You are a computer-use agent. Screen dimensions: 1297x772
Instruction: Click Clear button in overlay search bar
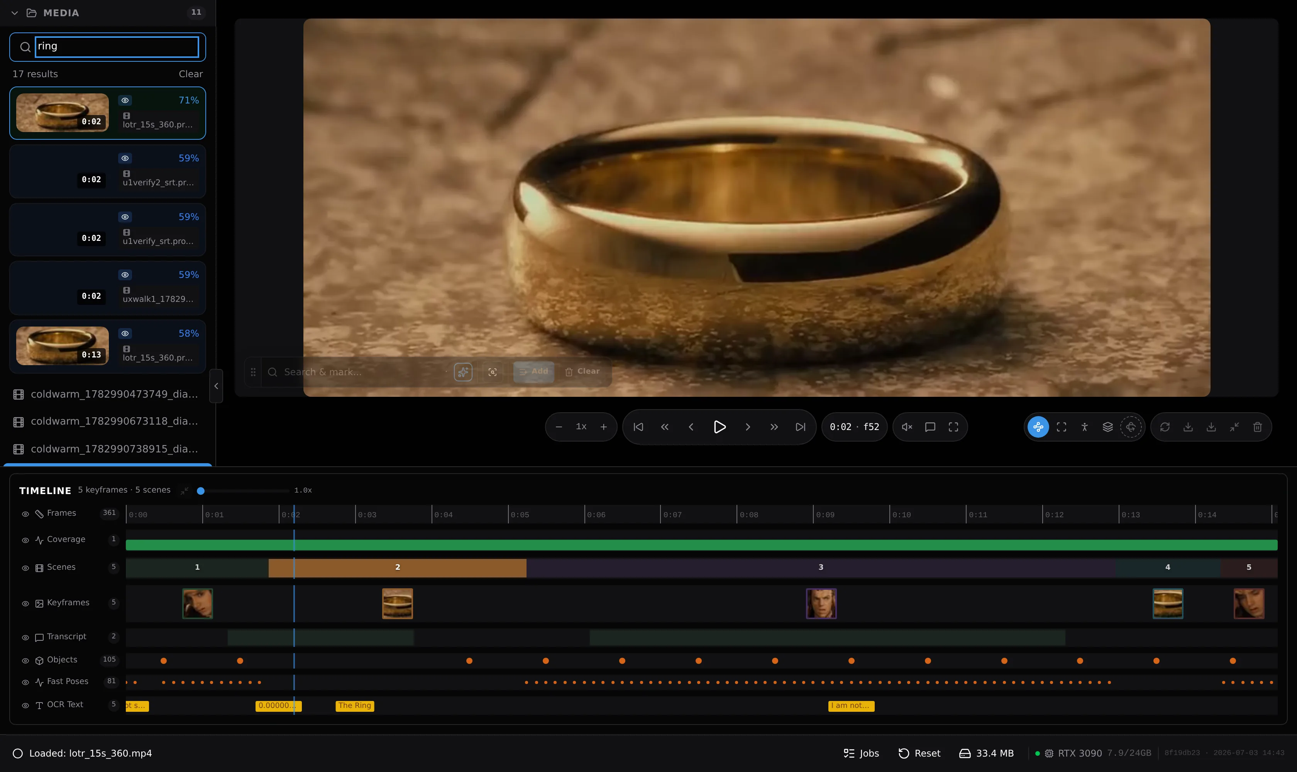583,371
